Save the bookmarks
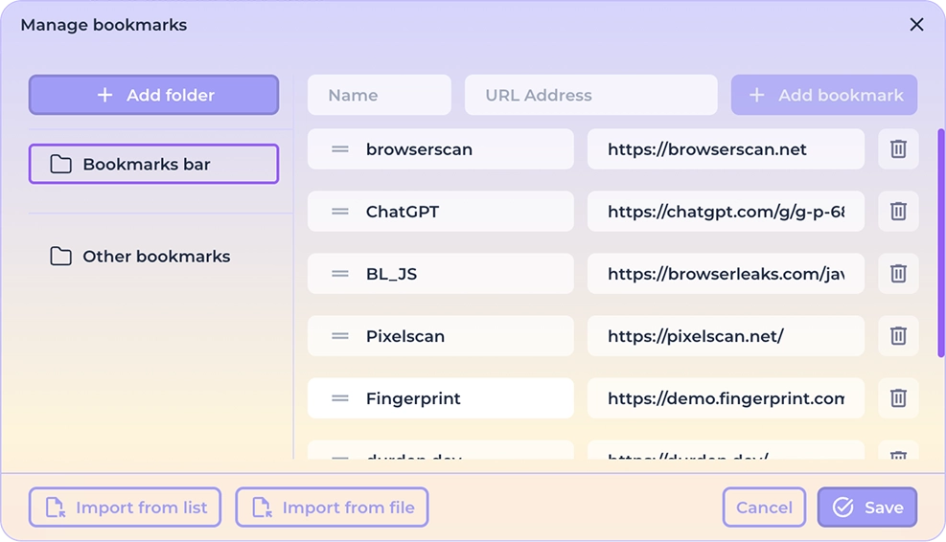946x542 pixels. (867, 507)
